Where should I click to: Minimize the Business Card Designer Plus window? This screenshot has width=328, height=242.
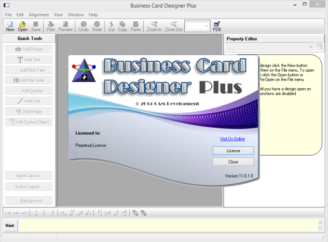tap(295, 5)
